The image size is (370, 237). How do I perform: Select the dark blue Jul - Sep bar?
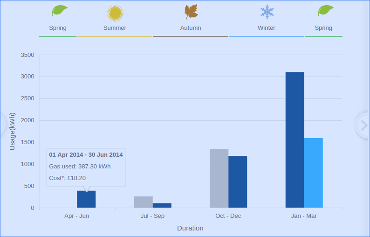click(162, 205)
